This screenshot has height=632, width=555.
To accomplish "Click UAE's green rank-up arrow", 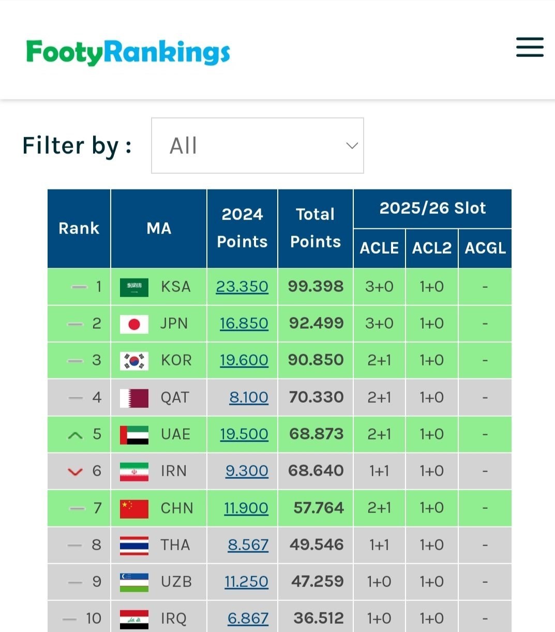I will [74, 434].
